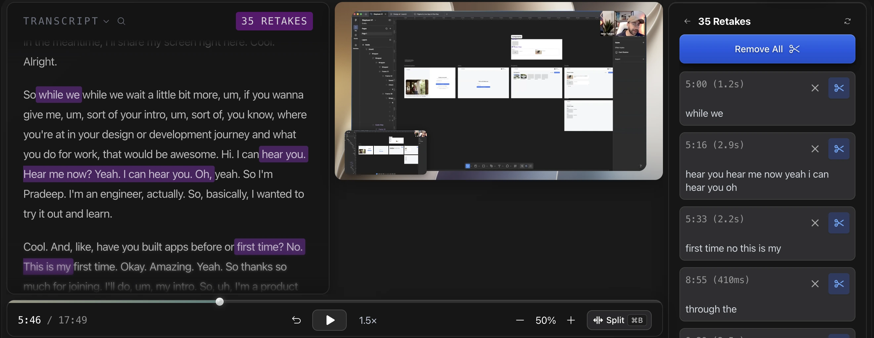Select highlighted "while we" in transcript
The height and width of the screenshot is (338, 874).
click(x=59, y=95)
